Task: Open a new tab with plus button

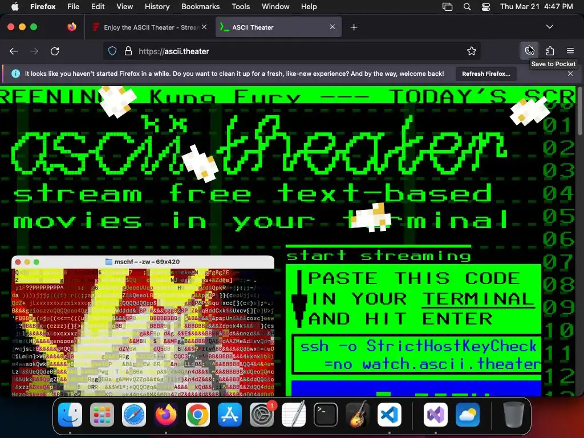Action: coord(354,27)
